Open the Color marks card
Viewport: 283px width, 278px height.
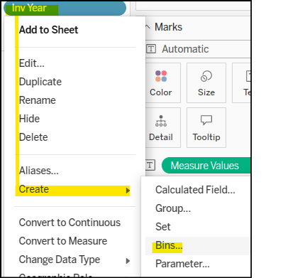click(x=162, y=82)
